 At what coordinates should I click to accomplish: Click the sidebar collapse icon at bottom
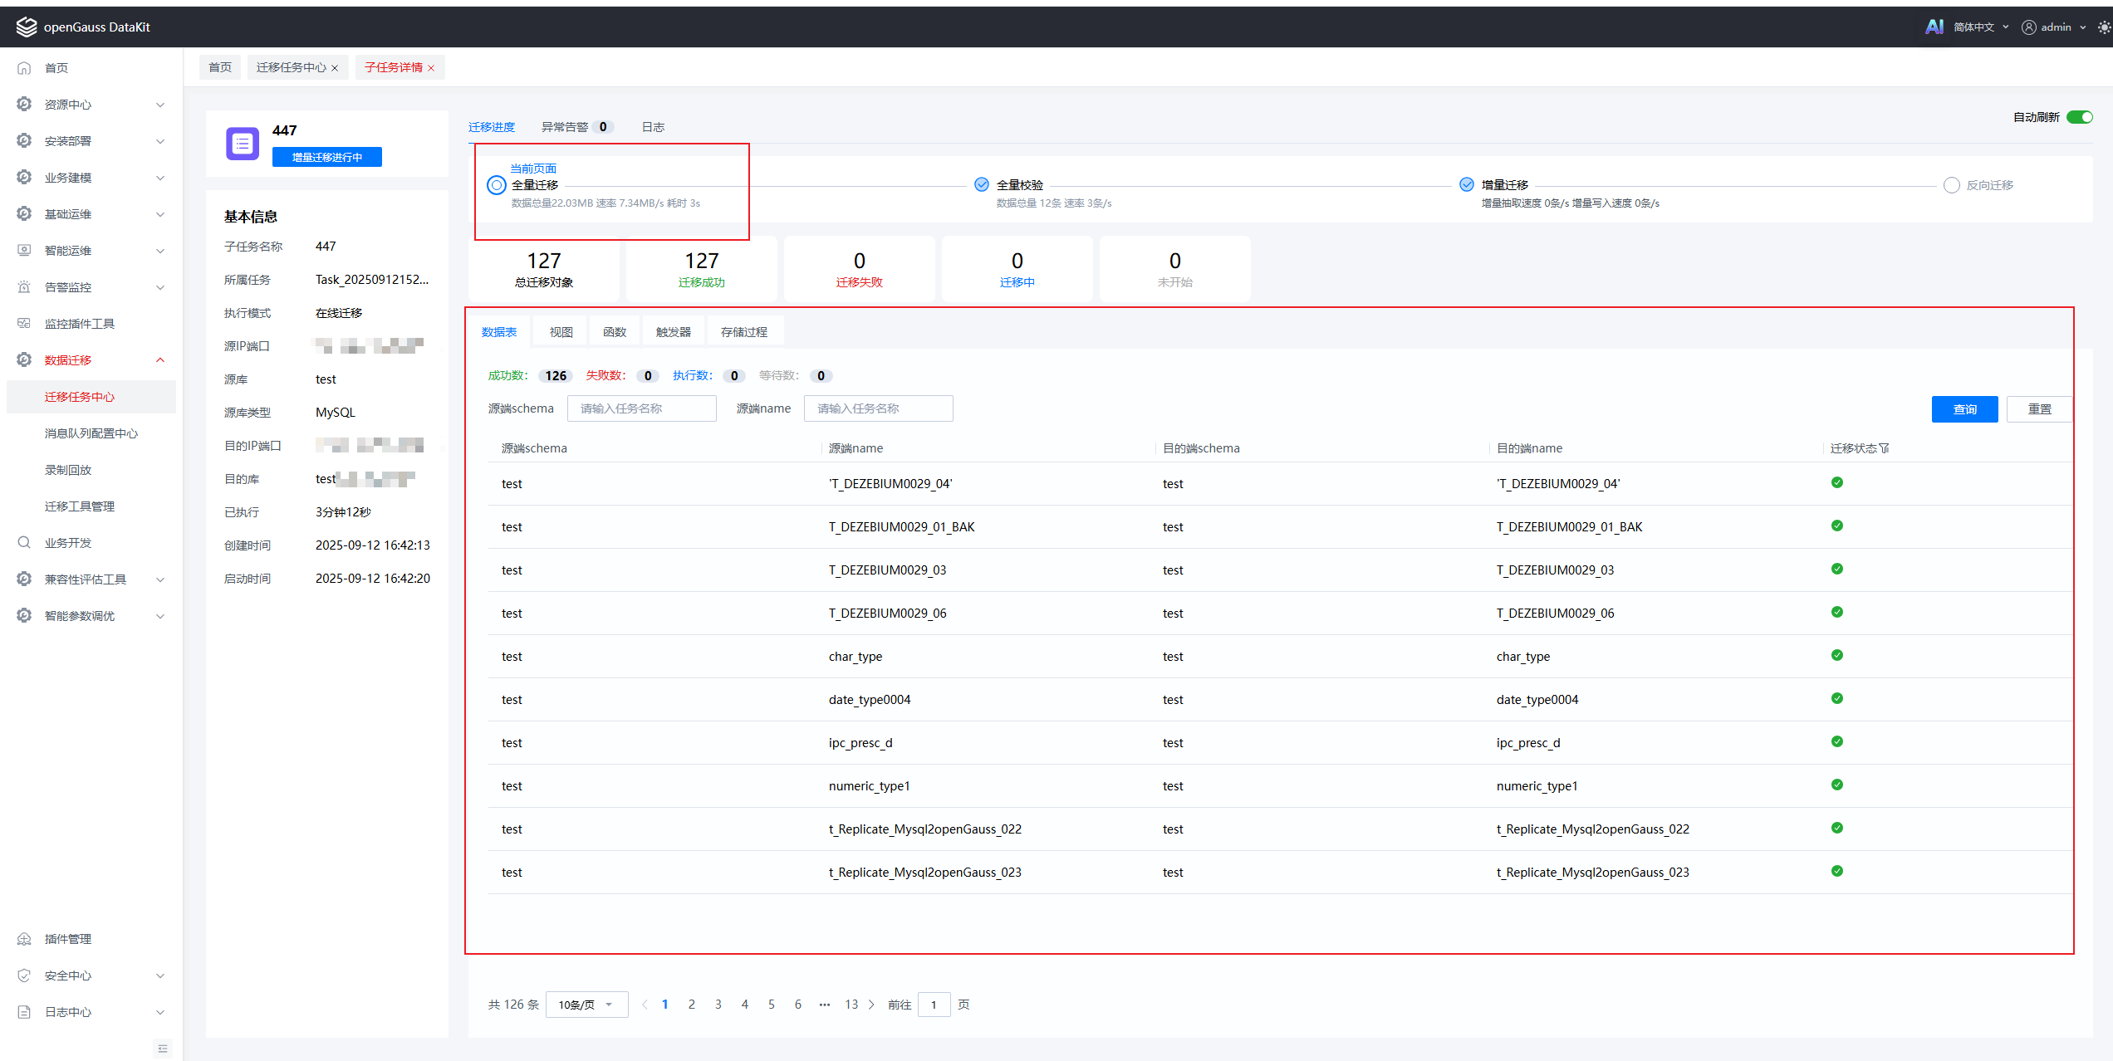[163, 1049]
